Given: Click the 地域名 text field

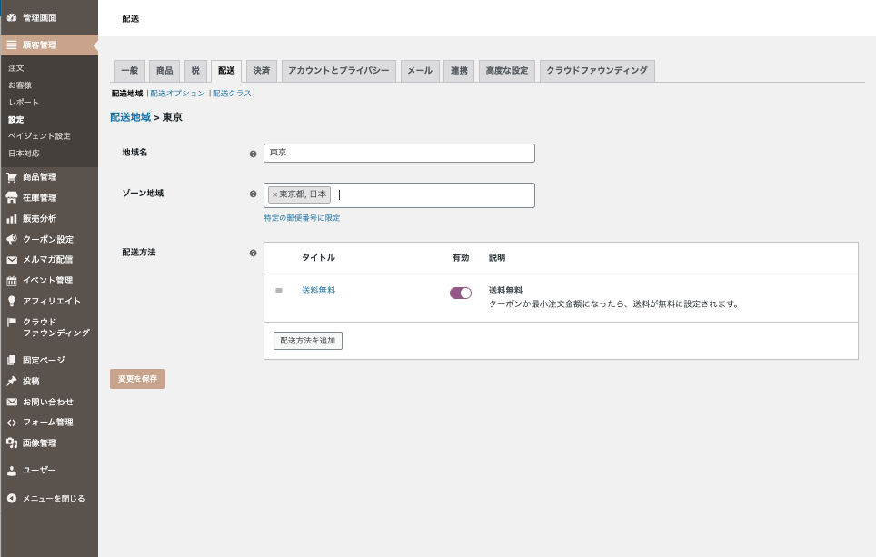Looking at the screenshot, I should click(x=399, y=153).
